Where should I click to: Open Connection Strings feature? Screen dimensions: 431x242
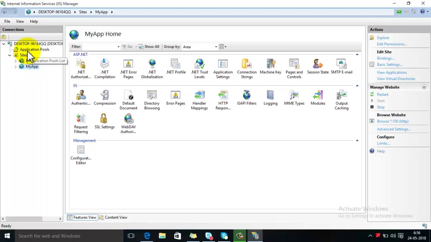247,69
